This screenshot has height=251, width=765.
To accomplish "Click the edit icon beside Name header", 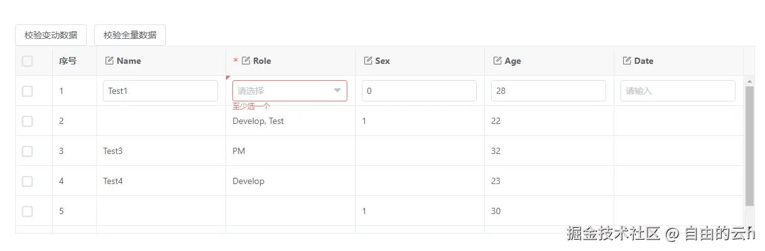I will [x=109, y=61].
